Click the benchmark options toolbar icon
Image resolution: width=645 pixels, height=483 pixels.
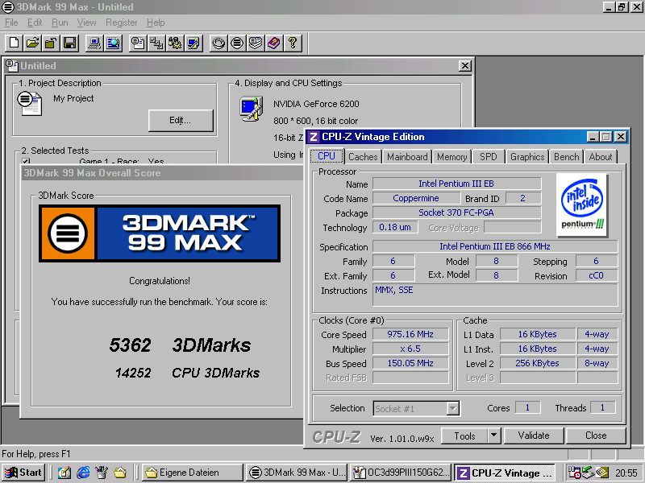point(175,43)
